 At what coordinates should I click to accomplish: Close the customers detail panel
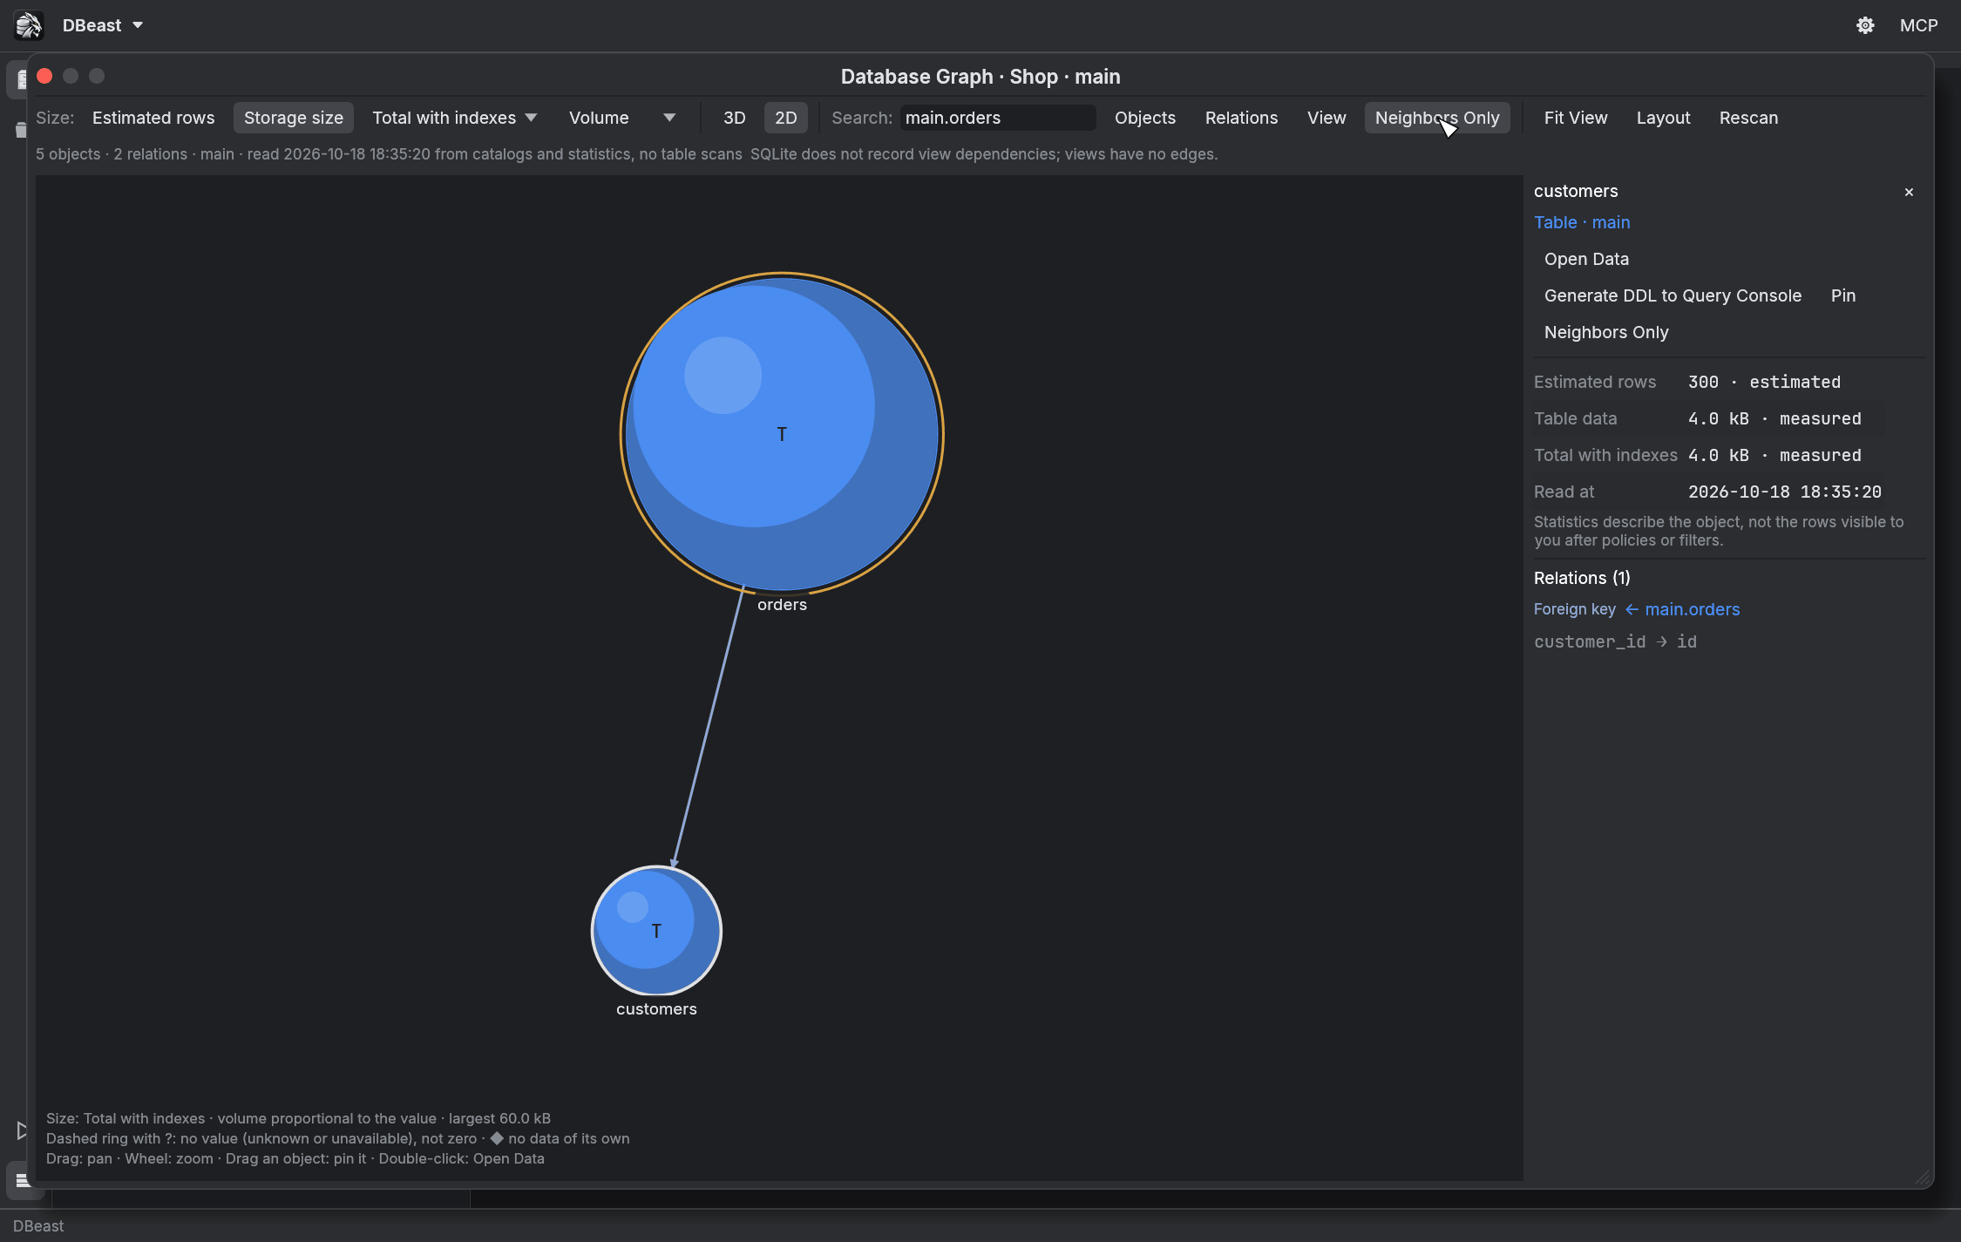(x=1909, y=192)
